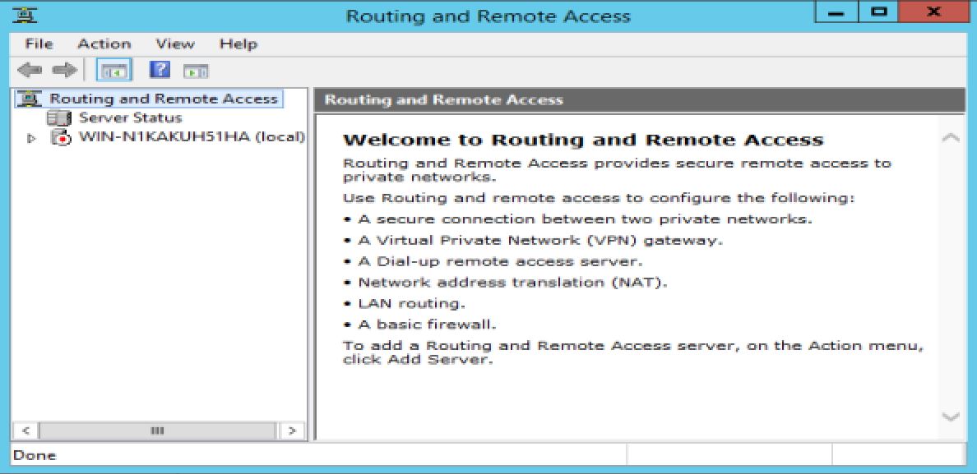Maximize the Routing and Remote Access window
The image size is (977, 474).
click(x=880, y=12)
